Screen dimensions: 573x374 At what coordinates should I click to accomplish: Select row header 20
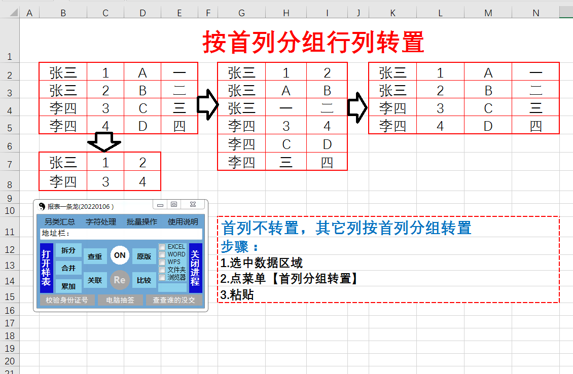pos(10,361)
